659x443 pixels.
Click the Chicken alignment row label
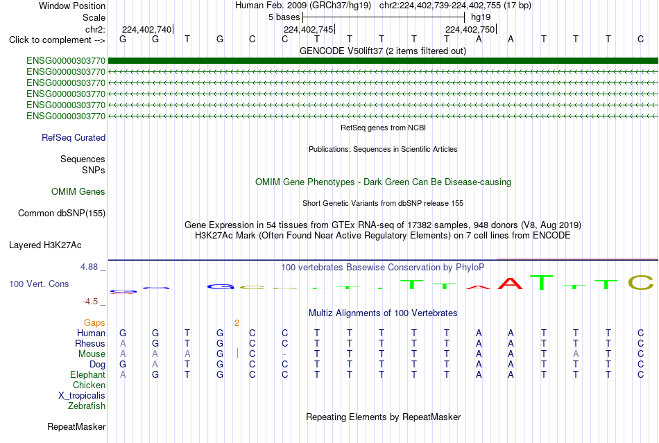pyautogui.click(x=89, y=385)
